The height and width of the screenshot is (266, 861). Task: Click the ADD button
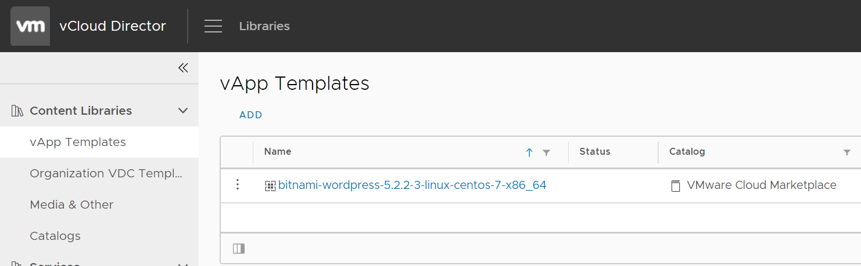251,115
